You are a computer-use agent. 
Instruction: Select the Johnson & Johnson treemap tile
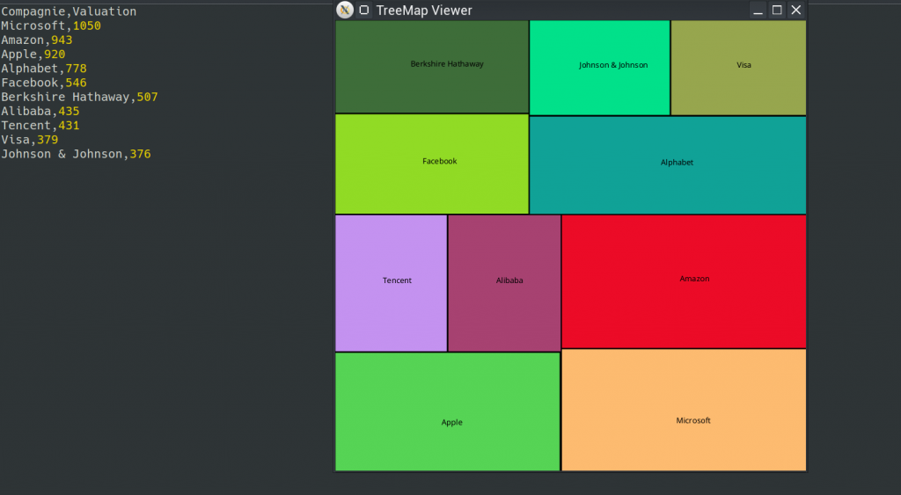click(599, 68)
